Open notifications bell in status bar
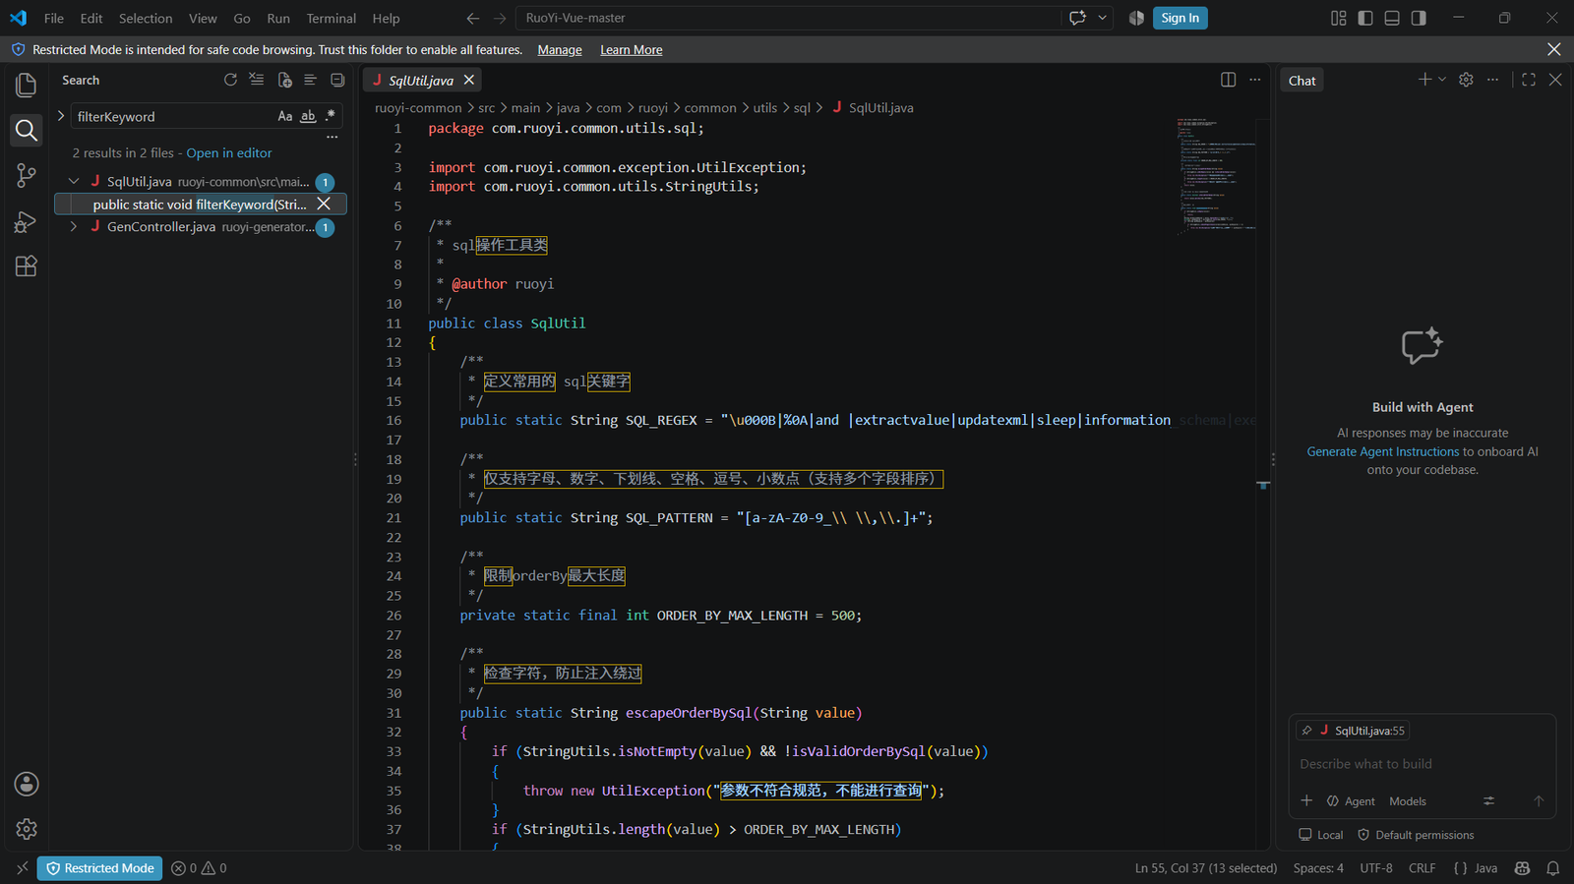Image resolution: width=1574 pixels, height=884 pixels. click(1552, 868)
